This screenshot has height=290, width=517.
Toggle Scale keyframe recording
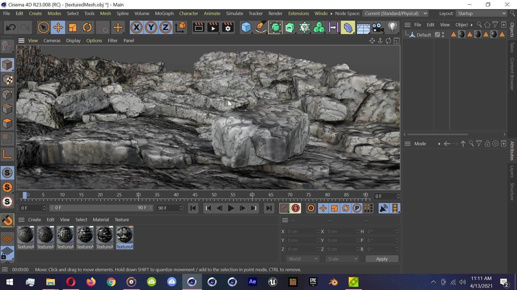click(334, 208)
